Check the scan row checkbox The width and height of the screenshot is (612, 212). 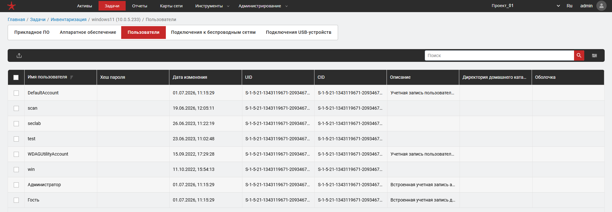[16, 108]
